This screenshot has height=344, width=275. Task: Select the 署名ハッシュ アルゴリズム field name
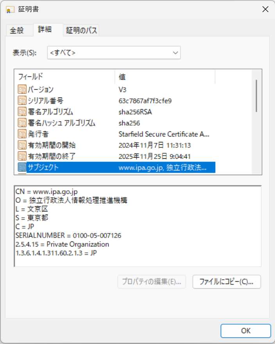tap(61, 123)
